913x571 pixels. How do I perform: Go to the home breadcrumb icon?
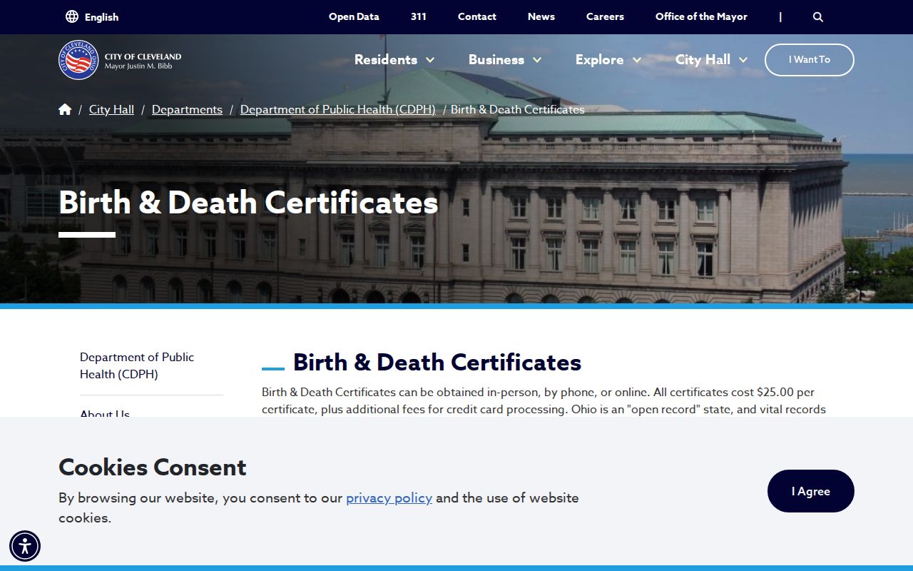click(65, 109)
